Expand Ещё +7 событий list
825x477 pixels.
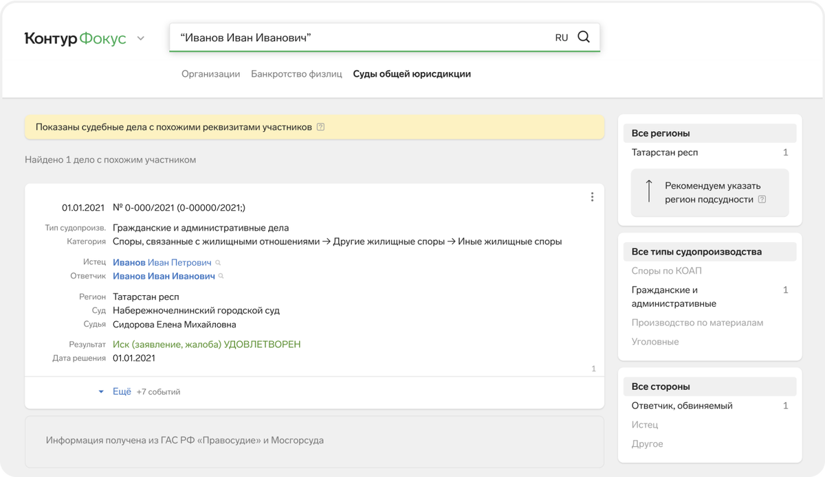pos(122,391)
